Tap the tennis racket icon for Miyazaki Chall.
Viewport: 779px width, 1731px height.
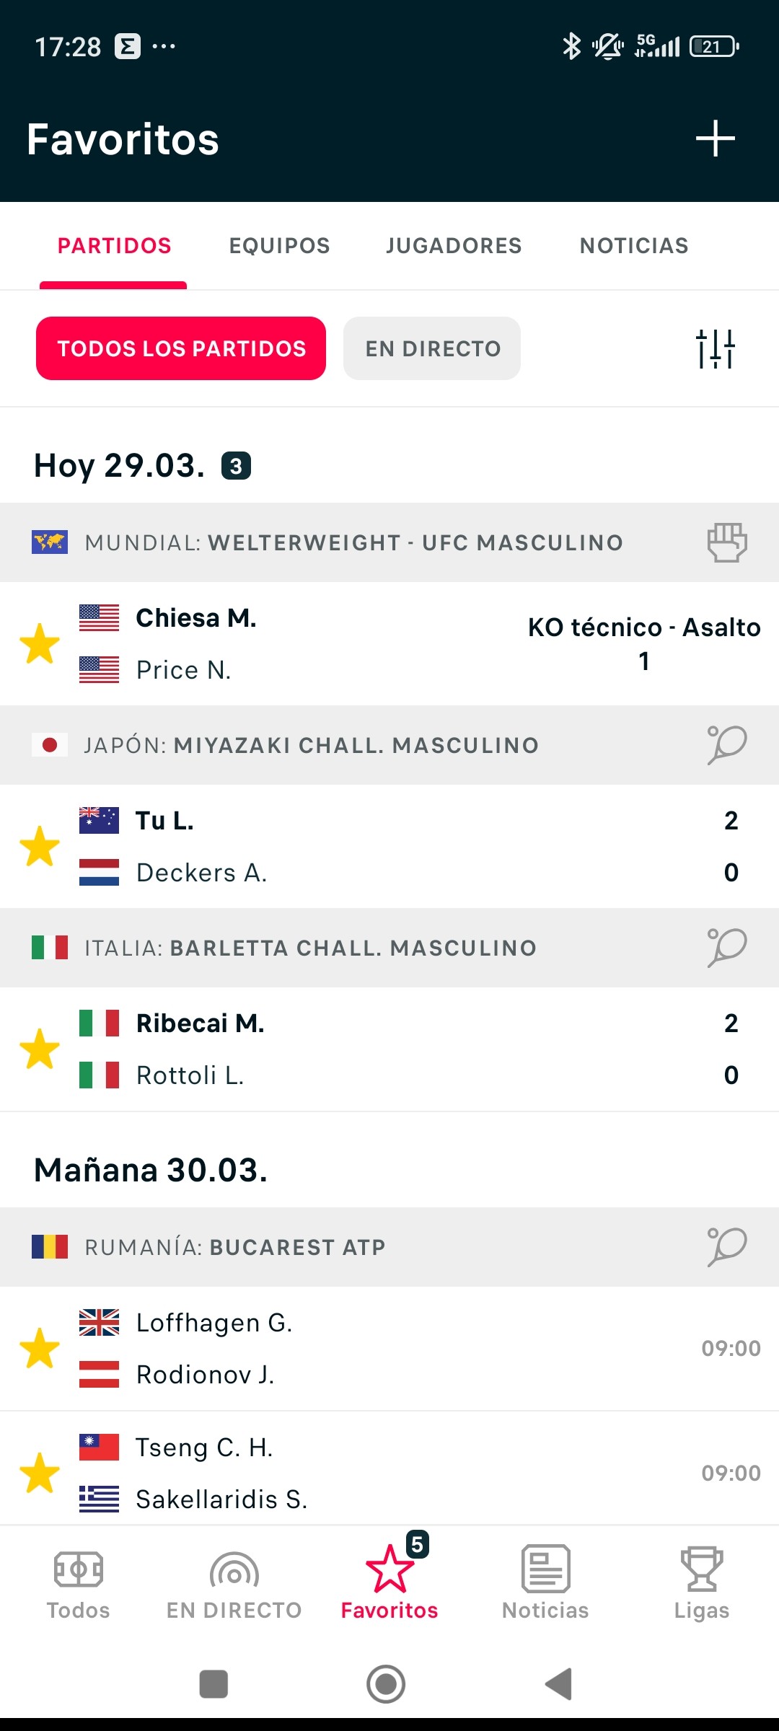pos(727,744)
